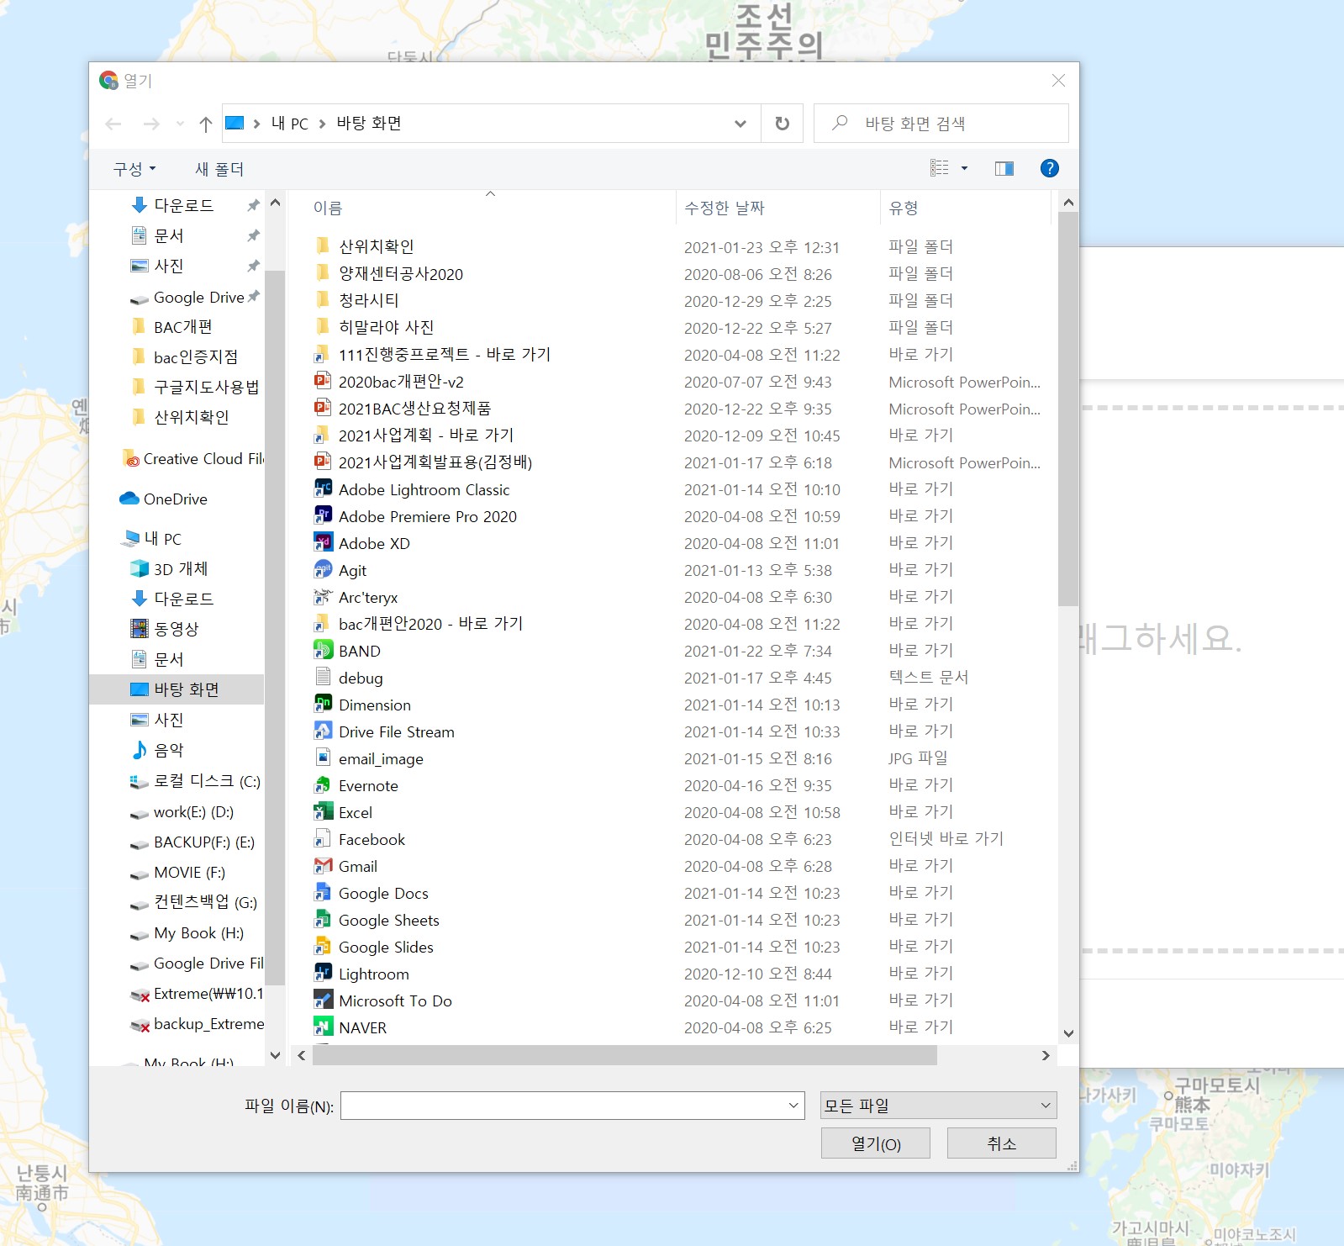This screenshot has height=1246, width=1344.
Task: Open the 모든 파일 file type dropdown
Action: pyautogui.click(x=938, y=1106)
